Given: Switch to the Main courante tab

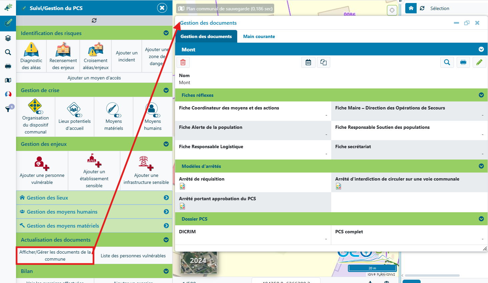Looking at the screenshot, I should tap(259, 36).
